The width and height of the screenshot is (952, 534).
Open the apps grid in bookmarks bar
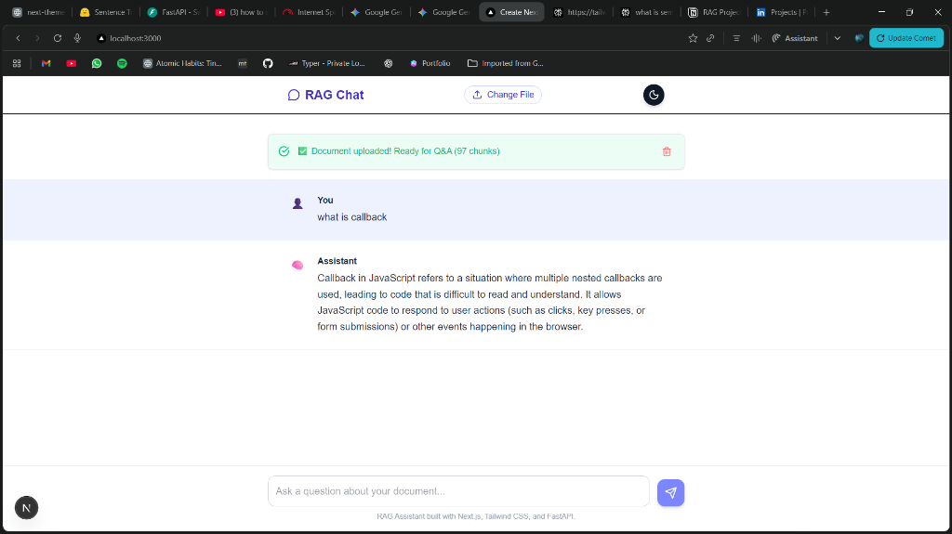click(17, 63)
